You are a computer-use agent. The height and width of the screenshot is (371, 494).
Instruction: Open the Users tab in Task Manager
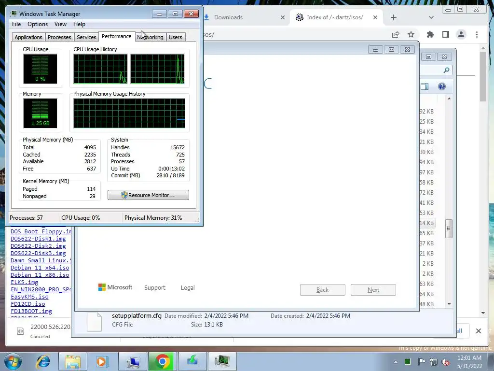[176, 37]
